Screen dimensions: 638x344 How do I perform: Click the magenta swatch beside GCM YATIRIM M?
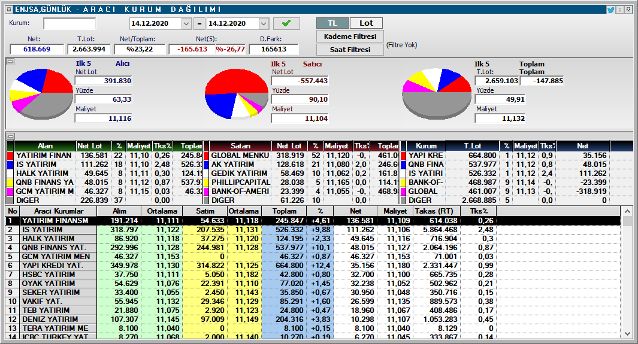10,191
